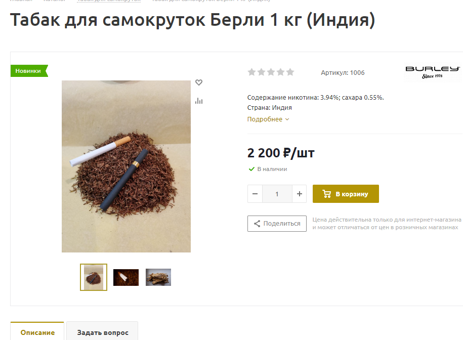Viewport: 463px width, 340px height.
Task: Select the first tobacco pile thumbnail
Action: point(94,277)
